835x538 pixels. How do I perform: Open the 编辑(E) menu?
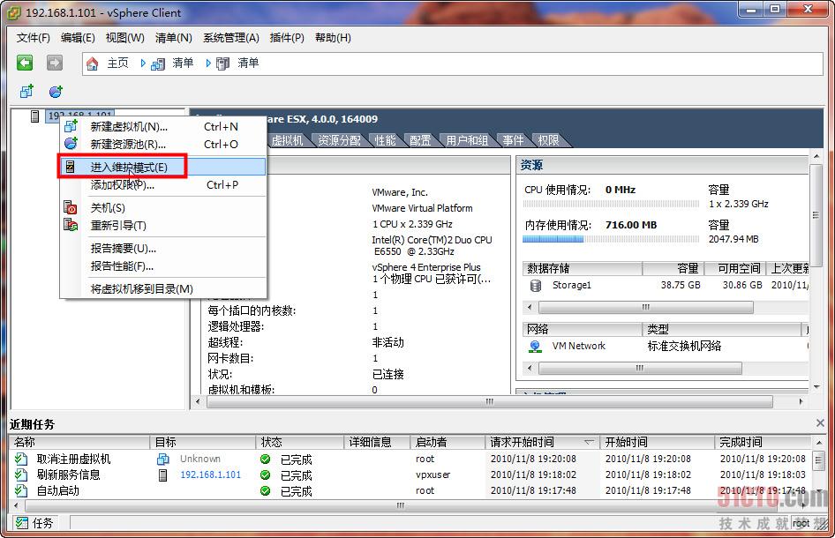(78, 38)
